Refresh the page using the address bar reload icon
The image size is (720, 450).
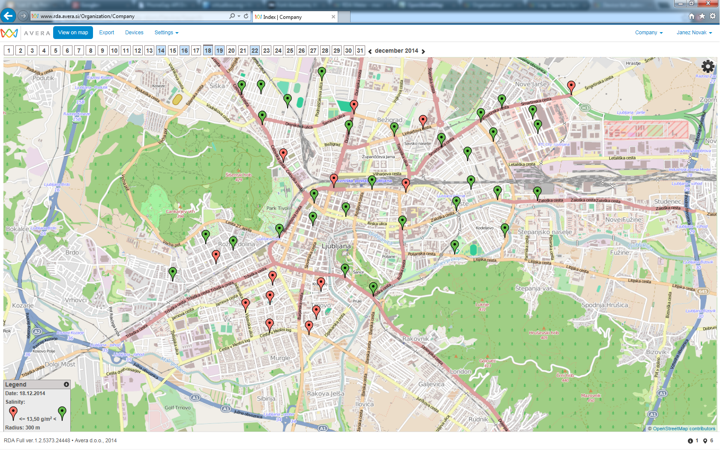[246, 16]
